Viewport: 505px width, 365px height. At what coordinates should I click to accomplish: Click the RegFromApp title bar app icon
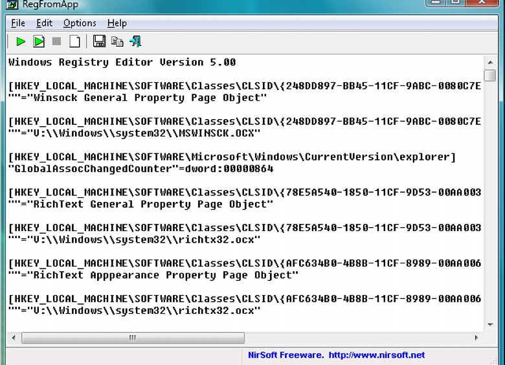[11, 4]
